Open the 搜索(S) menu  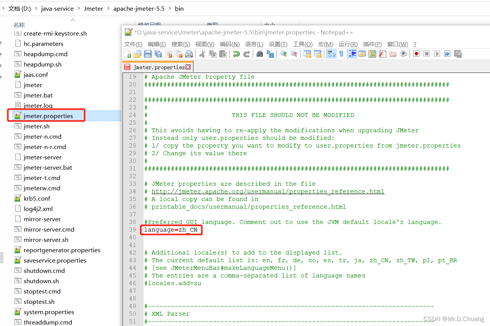tap(181, 44)
